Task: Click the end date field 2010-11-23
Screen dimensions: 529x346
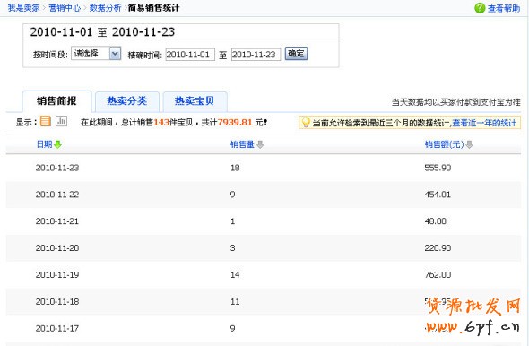Action: [256, 55]
